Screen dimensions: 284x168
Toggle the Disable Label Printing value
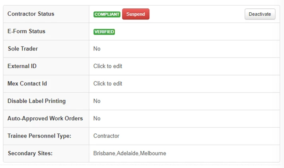pyautogui.click(x=97, y=101)
